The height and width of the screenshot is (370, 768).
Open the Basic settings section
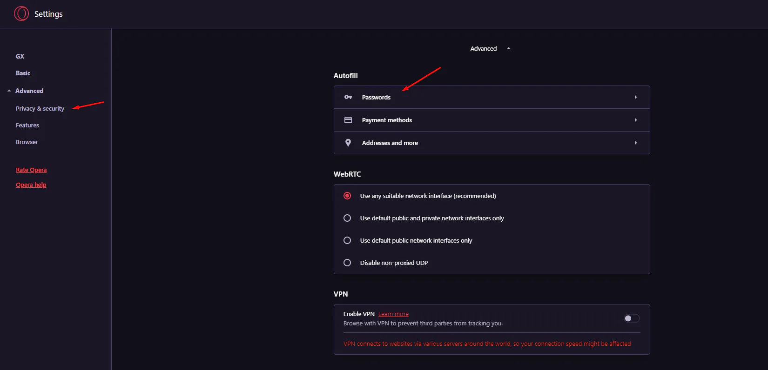click(x=23, y=73)
